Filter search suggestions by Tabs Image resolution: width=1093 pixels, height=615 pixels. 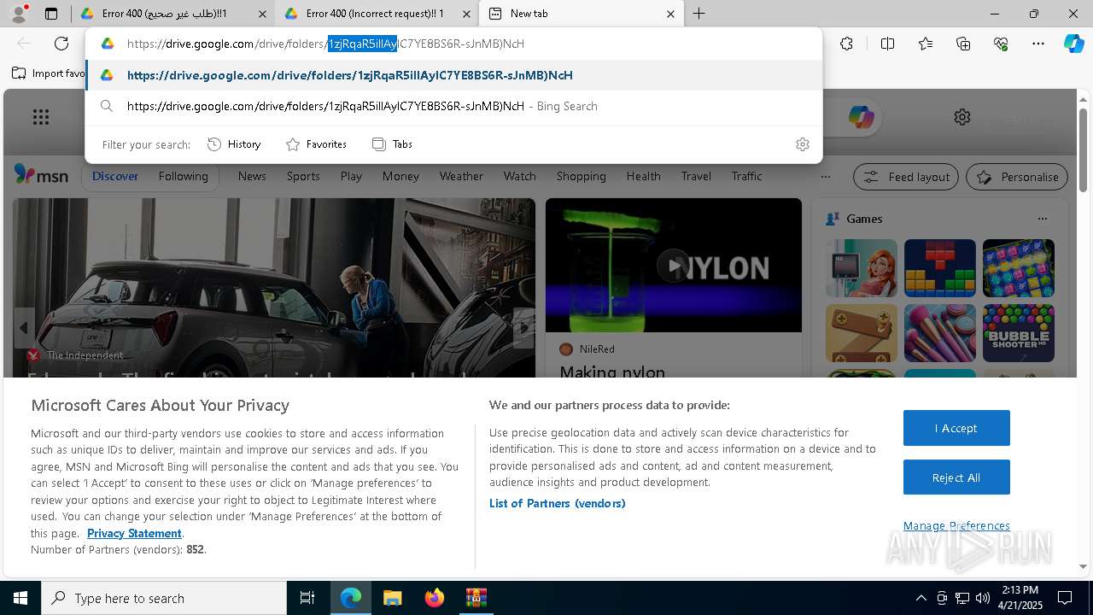pos(392,144)
